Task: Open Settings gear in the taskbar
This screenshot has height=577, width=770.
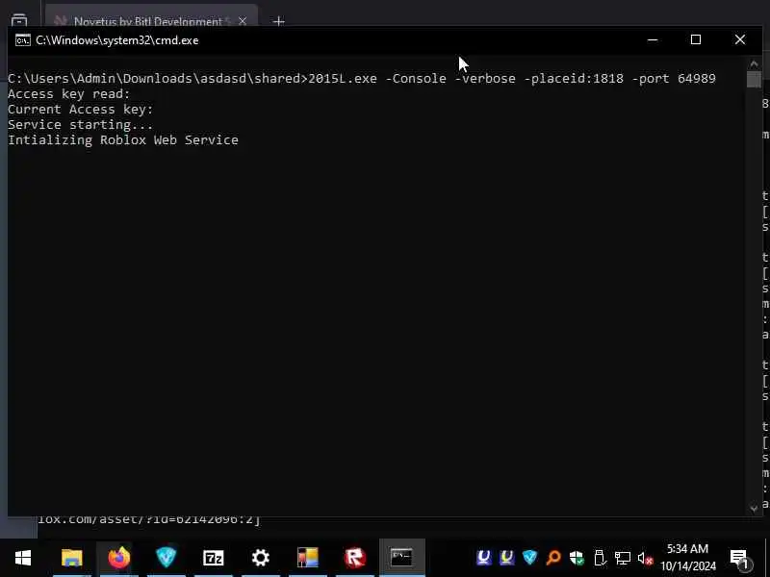Action: [260, 558]
